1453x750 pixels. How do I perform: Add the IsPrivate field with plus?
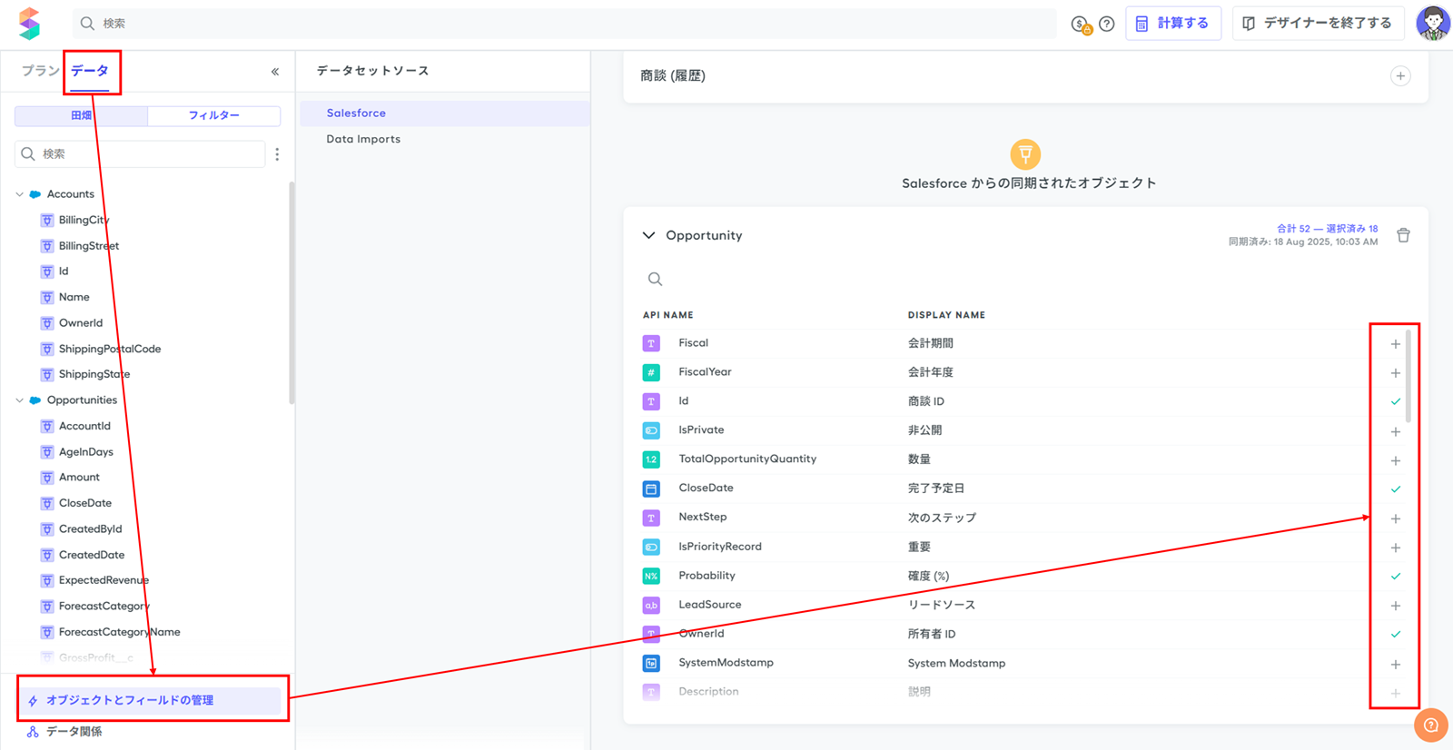(x=1396, y=431)
